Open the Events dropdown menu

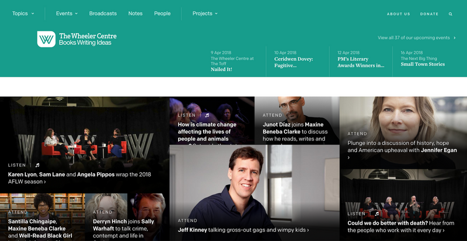[68, 13]
